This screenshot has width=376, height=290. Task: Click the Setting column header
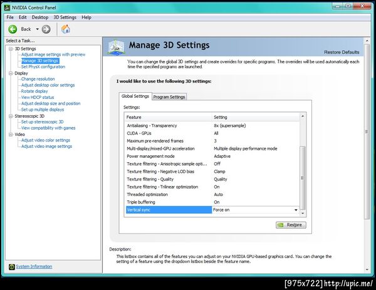256,117
